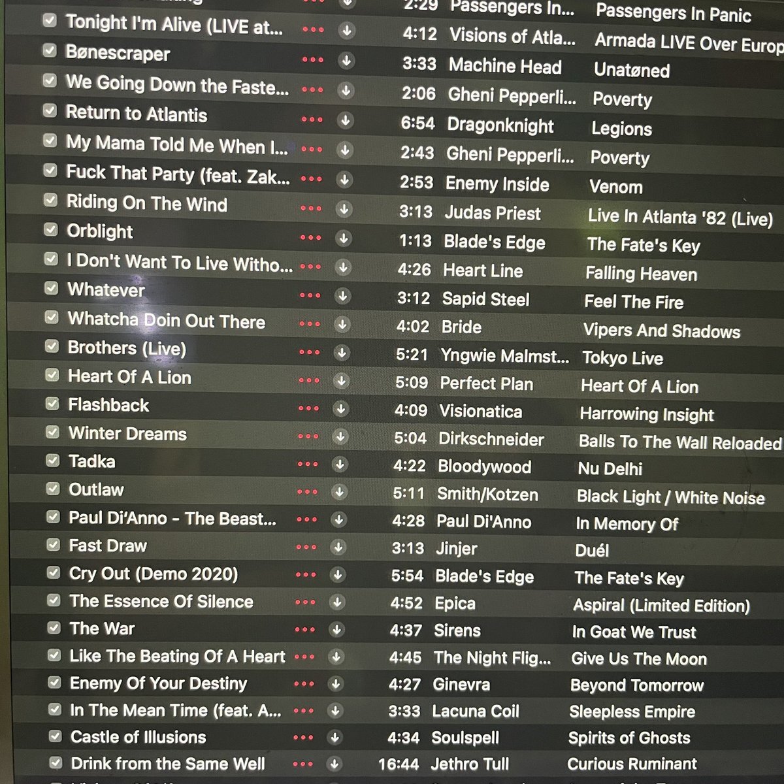Uncheck the Winter Dreams checkbox
The height and width of the screenshot is (784, 784).
click(52, 432)
